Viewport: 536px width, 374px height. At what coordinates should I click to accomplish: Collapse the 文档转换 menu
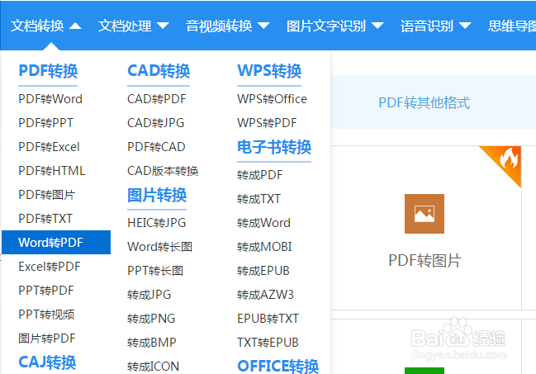tap(45, 26)
